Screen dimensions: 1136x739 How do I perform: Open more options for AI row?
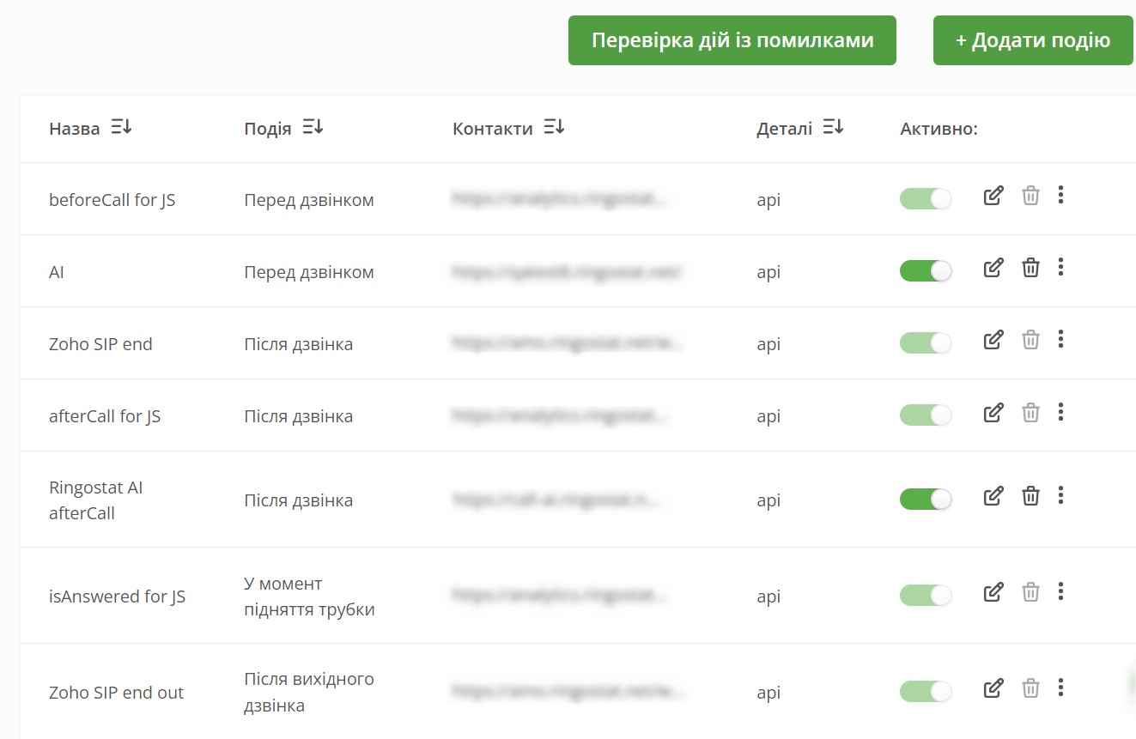pos(1061,267)
